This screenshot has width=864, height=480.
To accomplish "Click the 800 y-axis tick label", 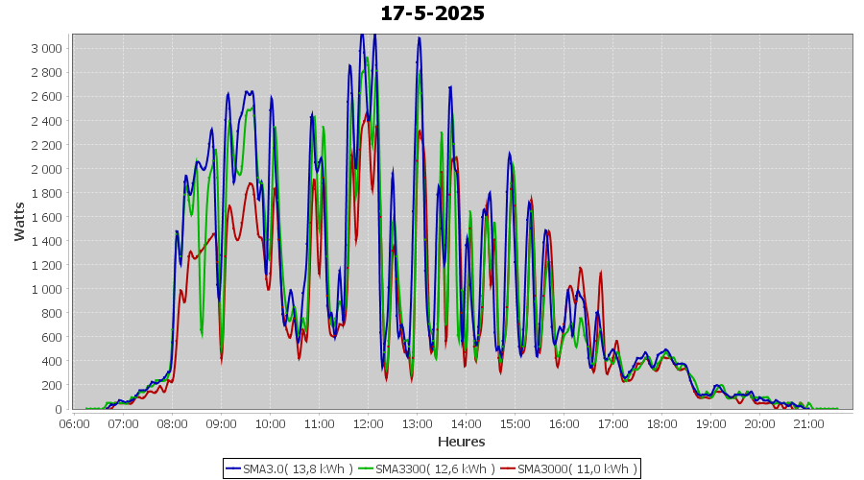I will pos(53,313).
